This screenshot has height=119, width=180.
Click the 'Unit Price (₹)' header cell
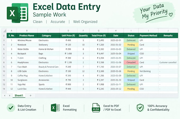click(x=68, y=35)
